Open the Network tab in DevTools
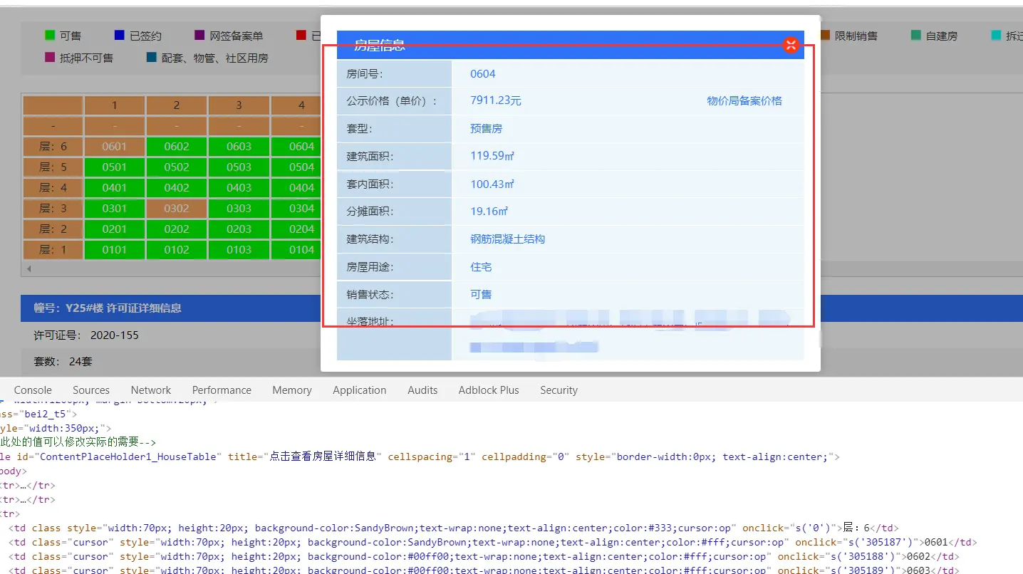Viewport: 1023px width, 574px height. coord(151,390)
